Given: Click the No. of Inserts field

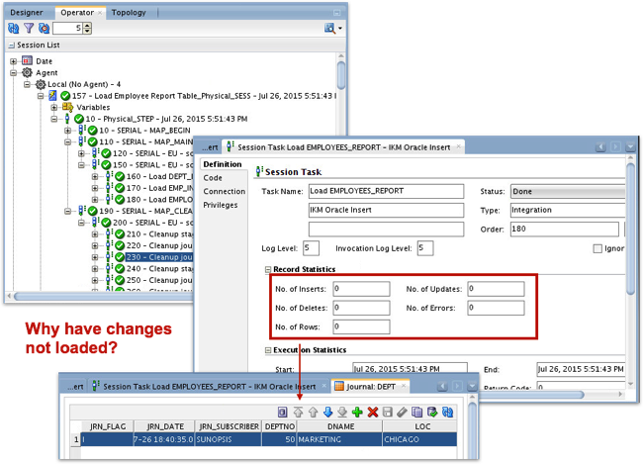Looking at the screenshot, I should 361,289.
